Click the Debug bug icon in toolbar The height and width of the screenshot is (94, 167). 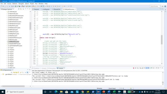[x=12, y=6]
